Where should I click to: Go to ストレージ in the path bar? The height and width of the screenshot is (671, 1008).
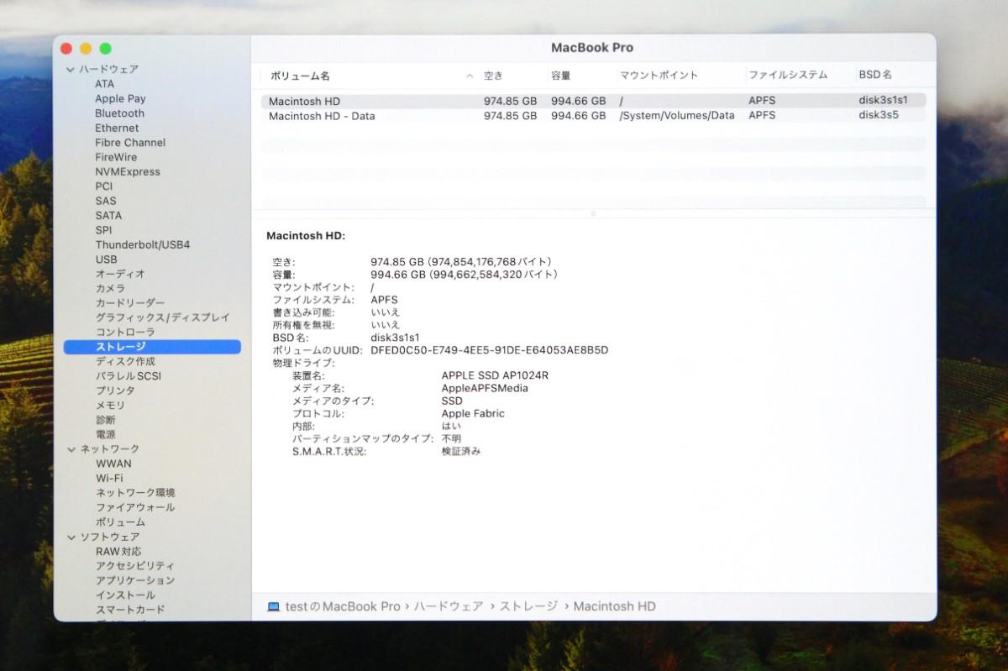[528, 606]
